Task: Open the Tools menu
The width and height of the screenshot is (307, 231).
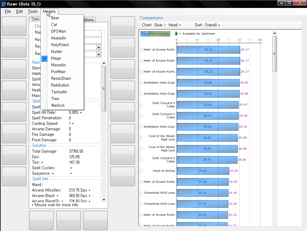Action: [32, 12]
